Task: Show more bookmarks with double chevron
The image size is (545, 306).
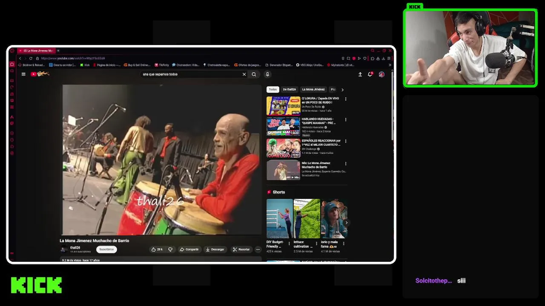Action: pyautogui.click(x=390, y=65)
